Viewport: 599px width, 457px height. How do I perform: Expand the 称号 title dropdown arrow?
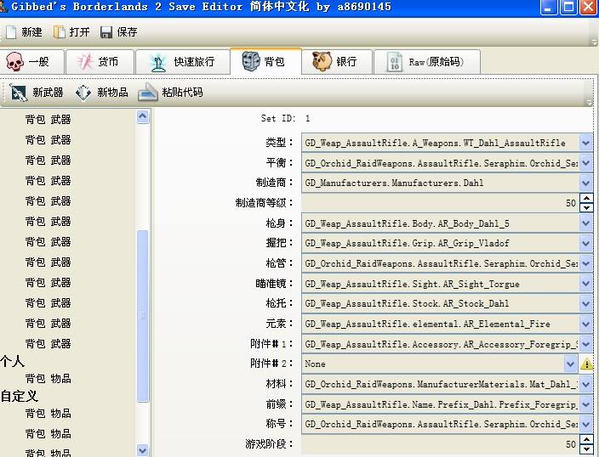click(x=585, y=424)
